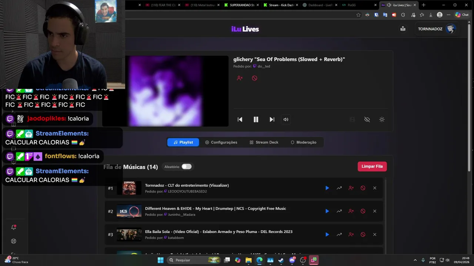Remove Tornnadoz CLT song from queue
Screen dimensions: 474x266
[375, 188]
